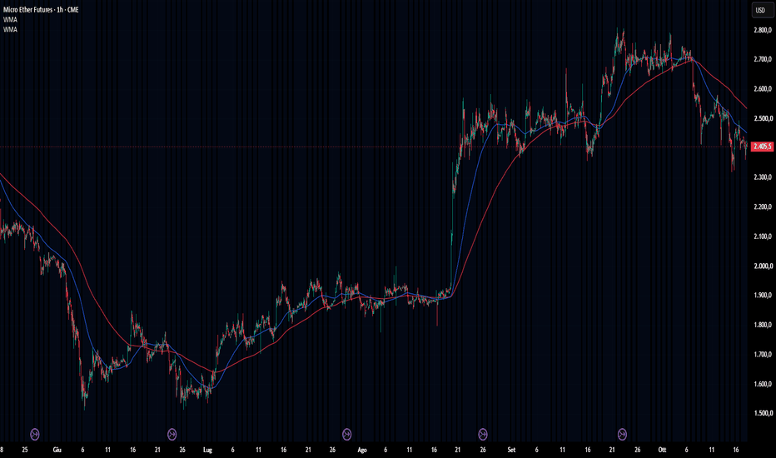Open the event marker between 25 and Giu labels
776x458 pixels.
click(x=35, y=434)
